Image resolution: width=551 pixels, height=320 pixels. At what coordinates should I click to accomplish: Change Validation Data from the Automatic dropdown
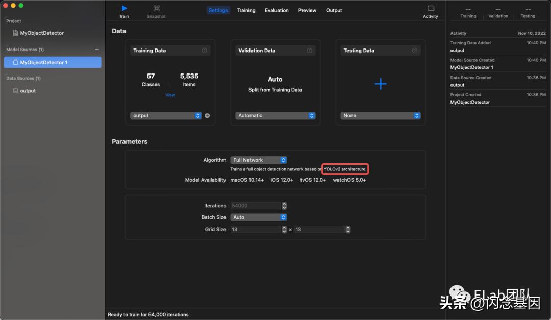(275, 115)
